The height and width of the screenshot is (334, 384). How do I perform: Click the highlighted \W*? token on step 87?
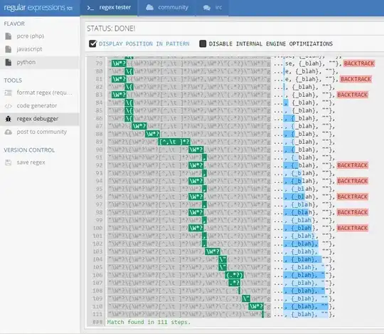139,126
